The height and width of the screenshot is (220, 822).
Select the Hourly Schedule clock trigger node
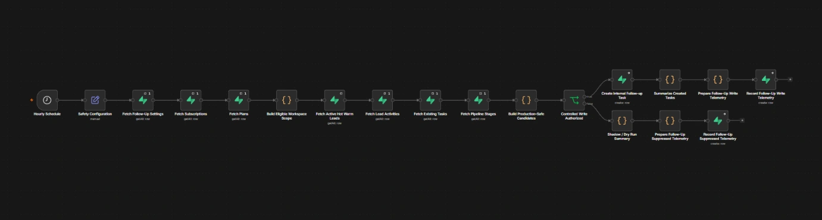click(47, 100)
